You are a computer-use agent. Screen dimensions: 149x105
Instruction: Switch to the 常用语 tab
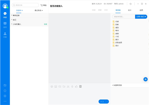[x=118, y=10]
